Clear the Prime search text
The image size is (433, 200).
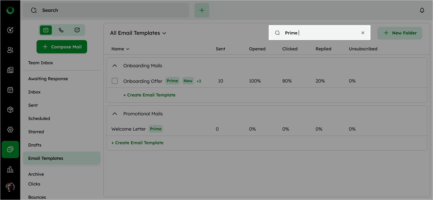(363, 33)
